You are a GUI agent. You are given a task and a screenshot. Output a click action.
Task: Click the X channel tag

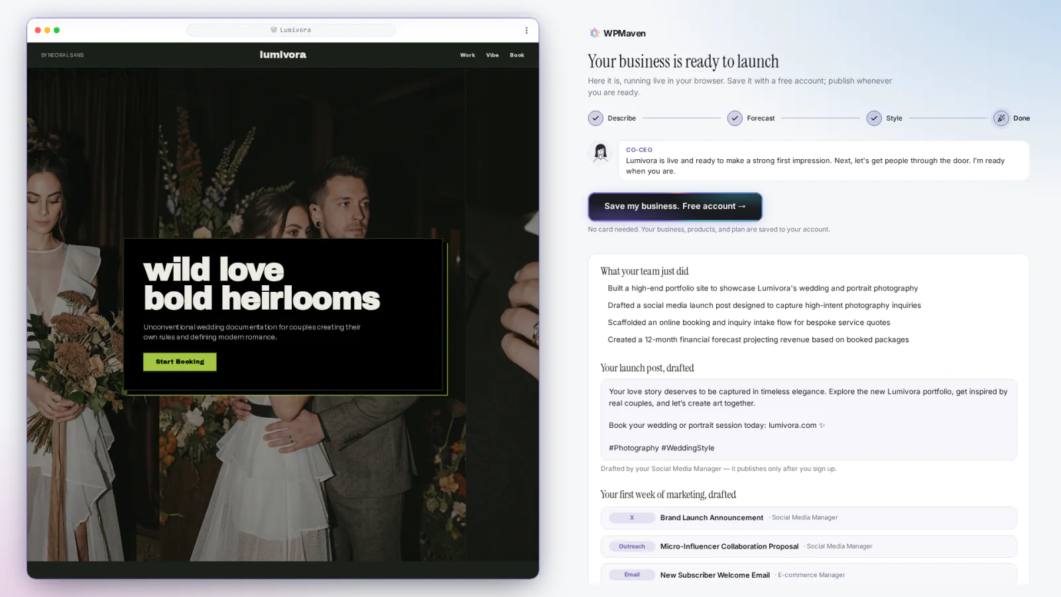click(x=632, y=518)
